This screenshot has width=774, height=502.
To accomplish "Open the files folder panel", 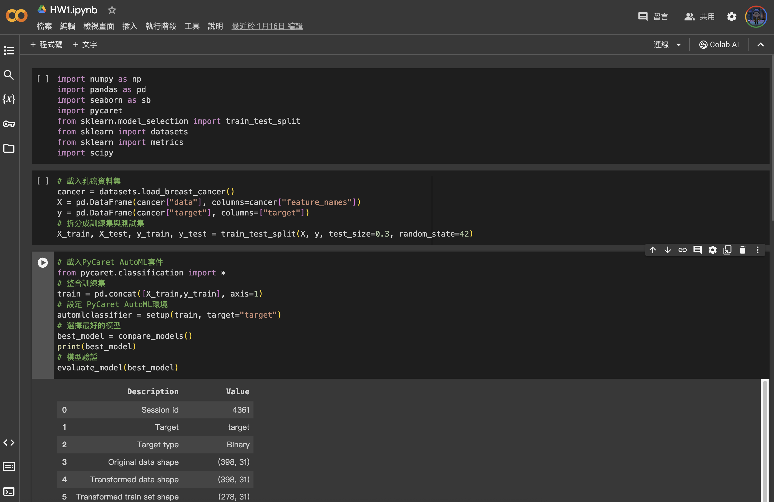I will point(9,148).
